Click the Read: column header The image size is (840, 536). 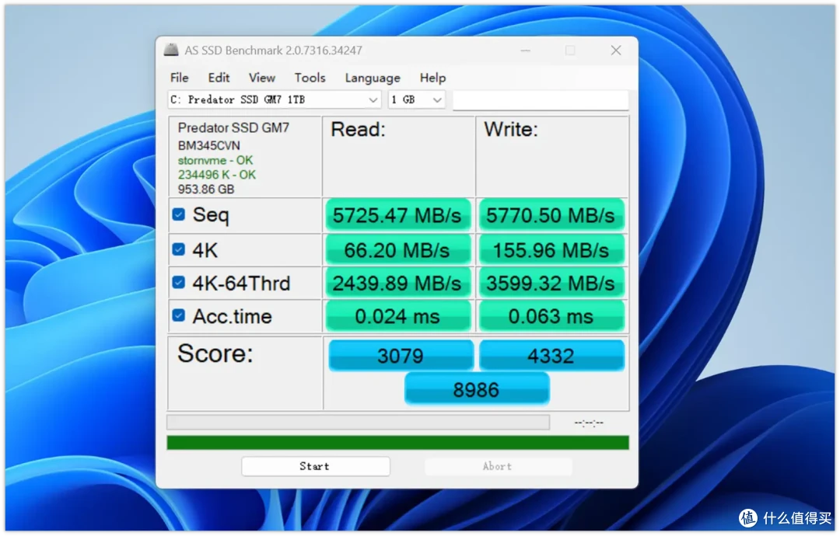pyautogui.click(x=358, y=130)
